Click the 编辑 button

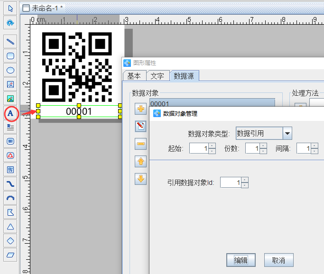point(241,260)
